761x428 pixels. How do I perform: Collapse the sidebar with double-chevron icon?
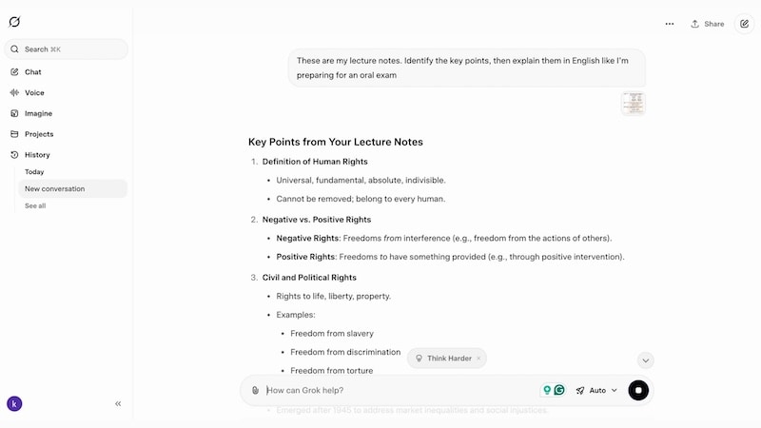pyautogui.click(x=118, y=403)
